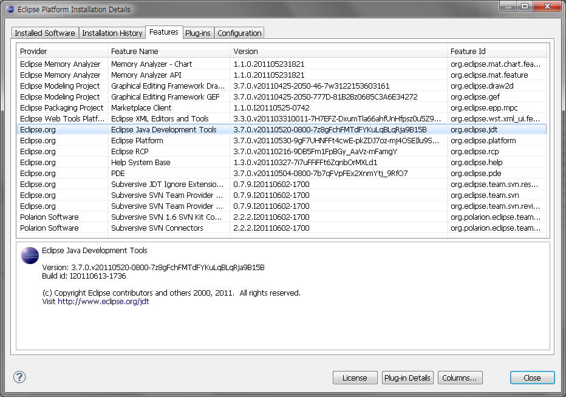566x397 pixels.
Task: Click the org.eclipse.pde id cell
Action: coord(476,173)
